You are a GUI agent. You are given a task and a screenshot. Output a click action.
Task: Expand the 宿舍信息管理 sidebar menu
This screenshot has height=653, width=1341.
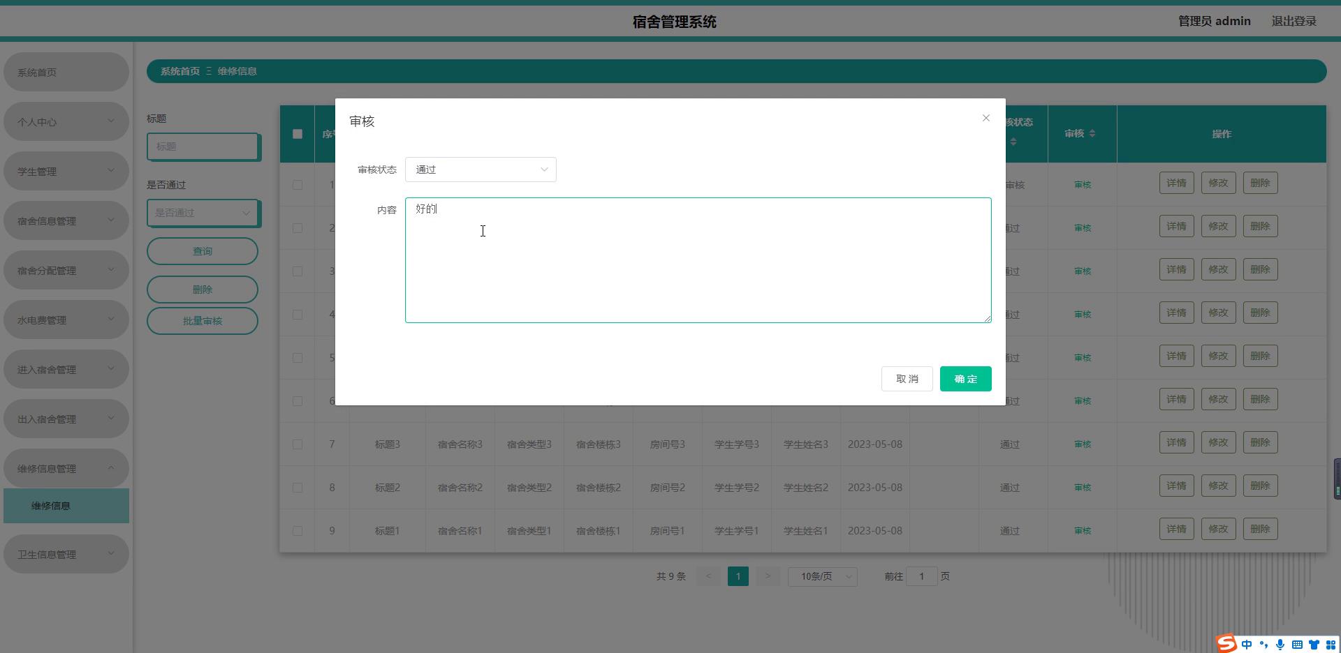(x=66, y=220)
